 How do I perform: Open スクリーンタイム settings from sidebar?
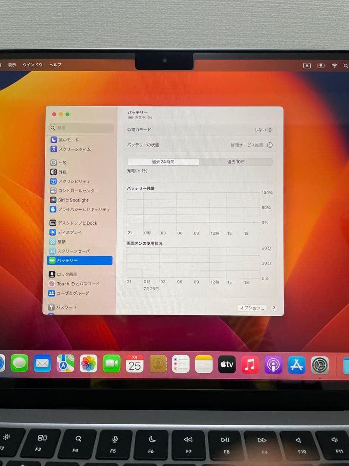tap(73, 150)
